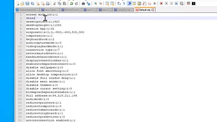
Task: Click the 'session bpp:i:32' line
Action: click(40, 29)
